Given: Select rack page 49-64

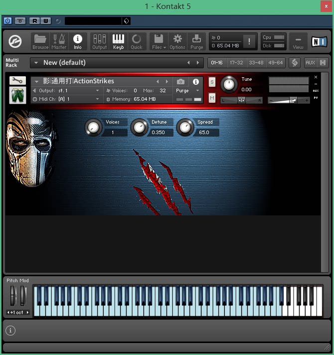Looking at the screenshot, I should click(275, 63).
